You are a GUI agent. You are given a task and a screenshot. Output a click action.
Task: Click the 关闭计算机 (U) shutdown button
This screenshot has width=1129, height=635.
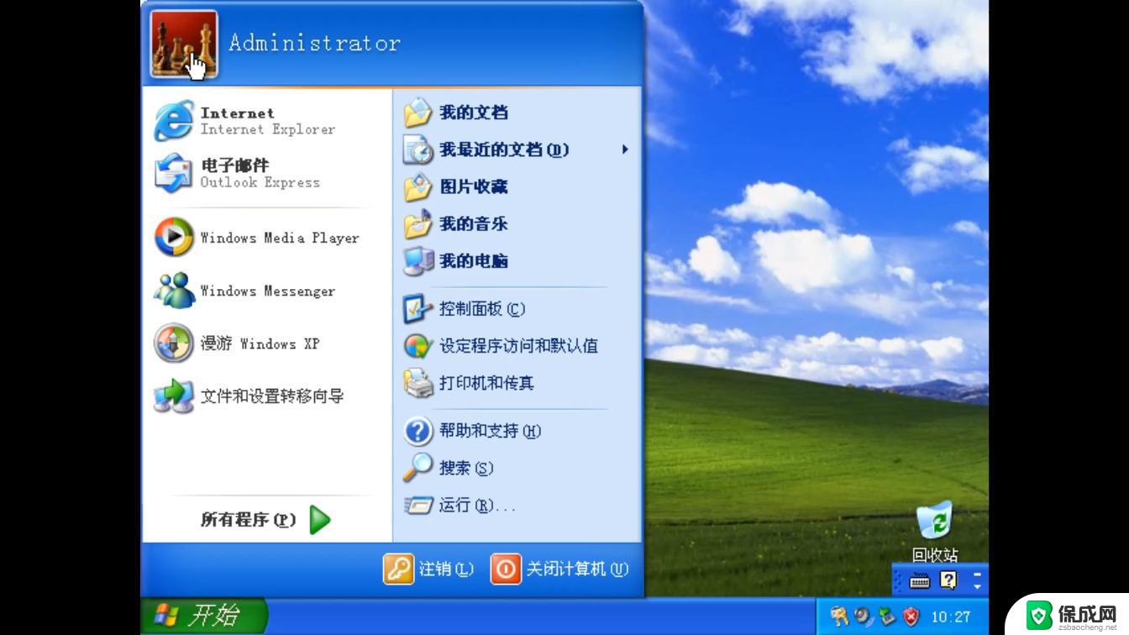click(559, 569)
